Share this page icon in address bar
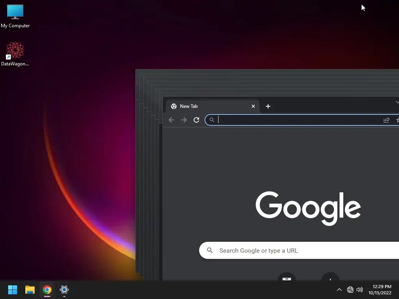Image resolution: width=399 pixels, height=299 pixels. [x=387, y=120]
